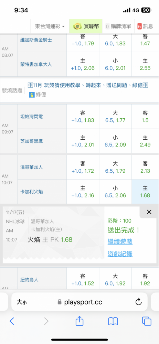Tap the 買噱幣 coin icon
Image resolution: width=159 pixels, height=344 pixels.
[77, 26]
